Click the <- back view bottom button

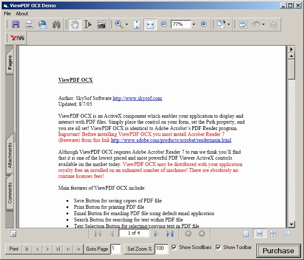coord(68,249)
